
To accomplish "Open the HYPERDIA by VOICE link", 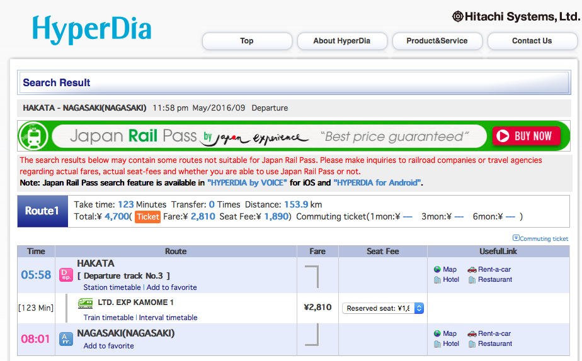I will 247,183.
